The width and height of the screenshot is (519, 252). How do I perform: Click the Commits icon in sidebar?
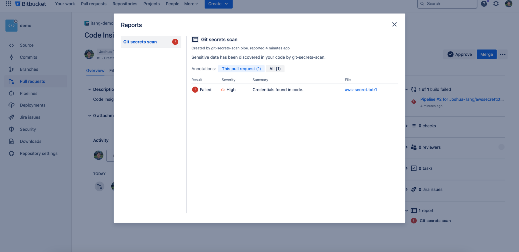tap(11, 57)
